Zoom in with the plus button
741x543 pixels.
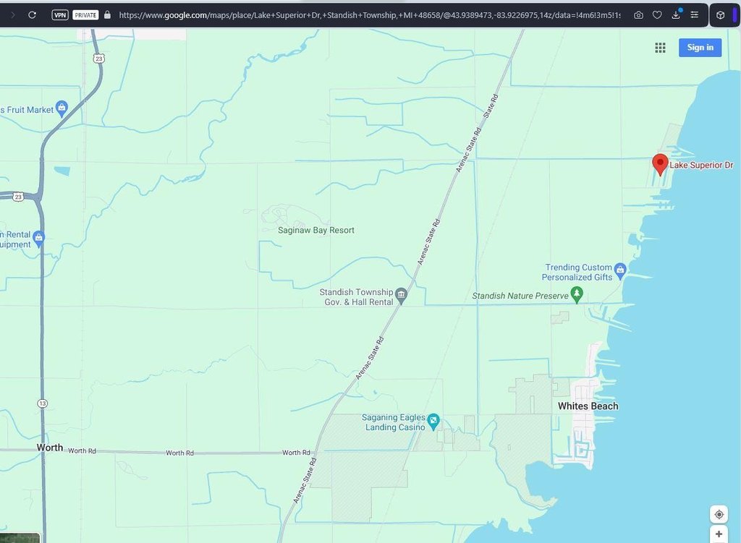719,534
